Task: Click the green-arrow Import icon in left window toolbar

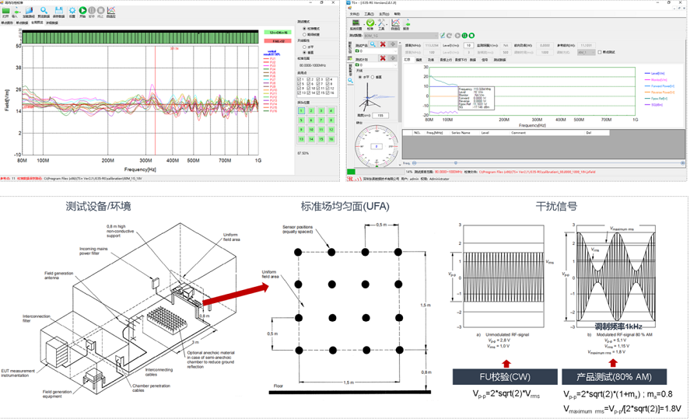Action: [16, 10]
